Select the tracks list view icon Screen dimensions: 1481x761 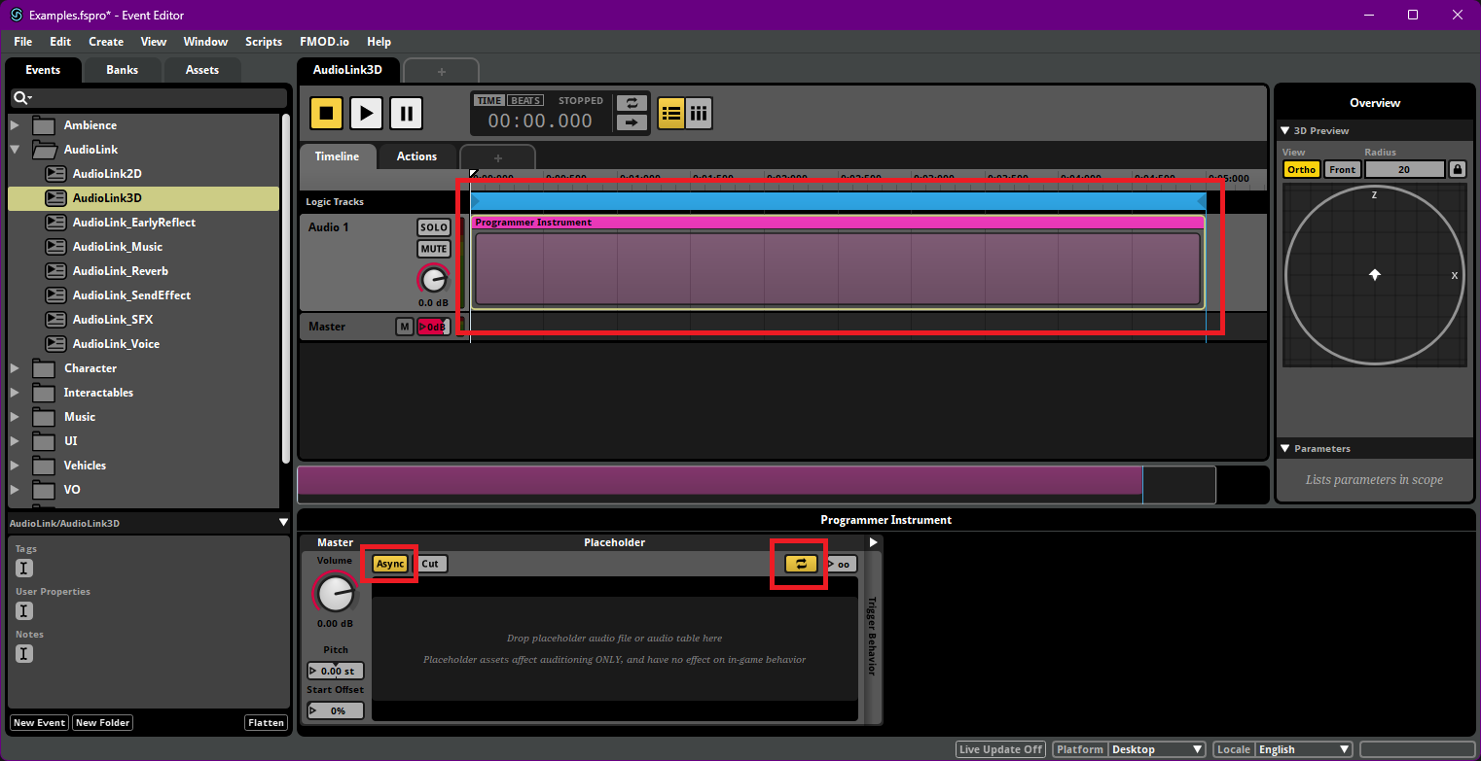pos(670,113)
